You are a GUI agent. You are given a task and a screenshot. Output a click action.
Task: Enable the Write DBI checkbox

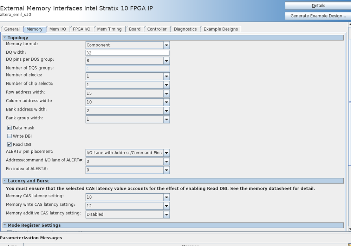[x=9, y=136]
